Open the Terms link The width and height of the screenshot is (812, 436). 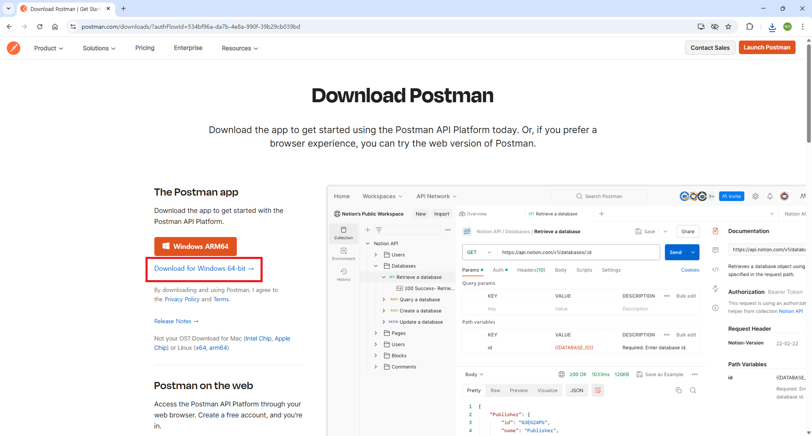(x=221, y=299)
